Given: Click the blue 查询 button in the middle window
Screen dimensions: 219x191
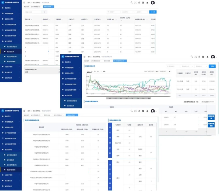Looking at the screenshot, I should click(212, 66).
